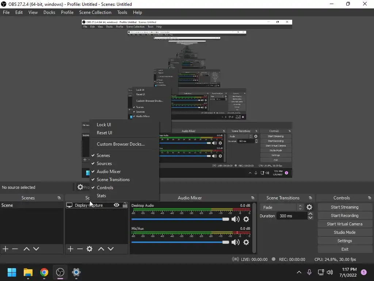Undock the Controls panel
374x281 pixels.
click(x=370, y=198)
